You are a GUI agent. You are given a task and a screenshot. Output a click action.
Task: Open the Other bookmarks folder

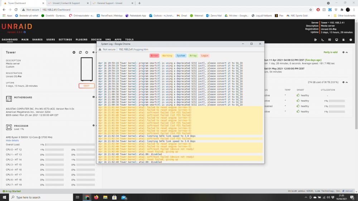click(344, 16)
